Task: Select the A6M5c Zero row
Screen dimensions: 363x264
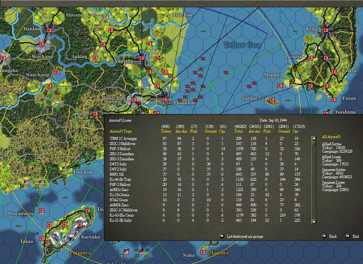Action: click(205, 190)
